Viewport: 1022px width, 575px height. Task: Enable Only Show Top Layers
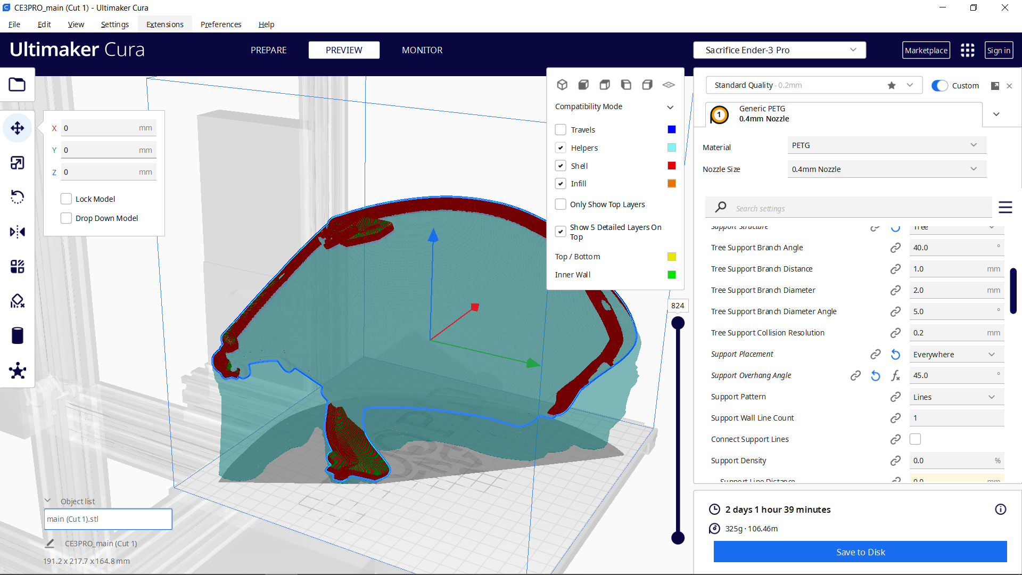(x=561, y=204)
